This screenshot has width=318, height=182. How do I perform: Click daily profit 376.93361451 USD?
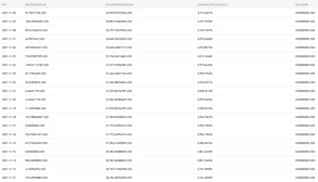pyautogui.click(x=36, y=135)
